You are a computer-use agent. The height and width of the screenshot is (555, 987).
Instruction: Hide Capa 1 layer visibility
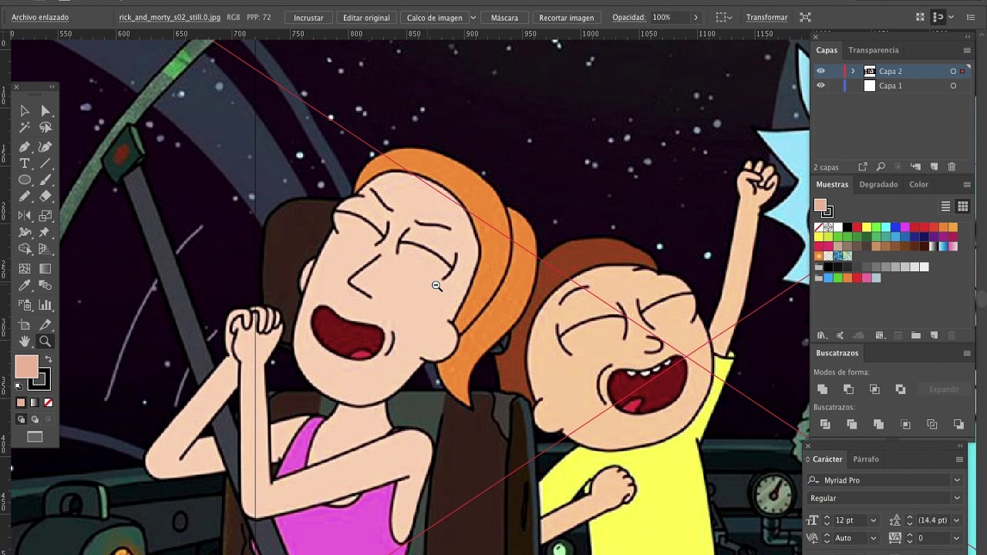[820, 86]
